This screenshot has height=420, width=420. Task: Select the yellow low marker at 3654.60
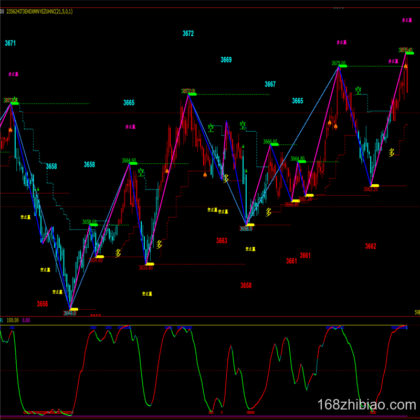[x=100, y=257]
